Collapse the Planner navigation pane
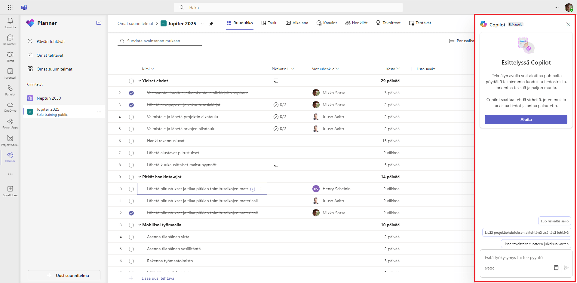Viewport: 577px width, 283px height. click(99, 23)
